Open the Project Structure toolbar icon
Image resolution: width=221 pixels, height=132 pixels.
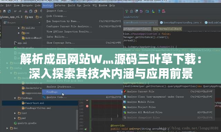pyautogui.click(x=147, y=11)
